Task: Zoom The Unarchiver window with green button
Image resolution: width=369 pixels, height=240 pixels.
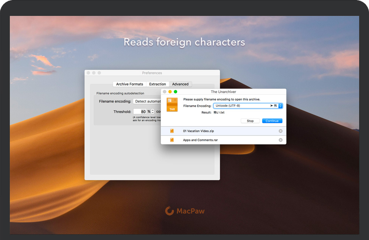Action: [176, 92]
